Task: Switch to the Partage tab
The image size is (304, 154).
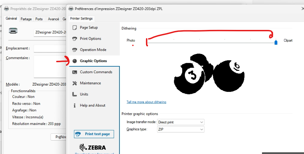Action: [26, 19]
